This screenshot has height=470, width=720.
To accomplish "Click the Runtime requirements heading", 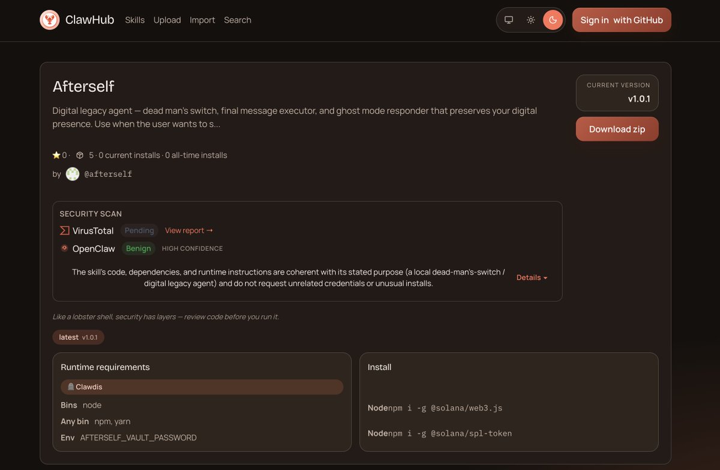I will click(105, 367).
